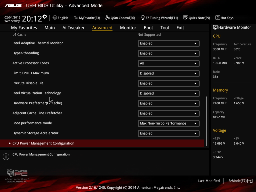The width and height of the screenshot is (256, 192).
Task: Click the info icon in the help area
Action: click(6, 157)
